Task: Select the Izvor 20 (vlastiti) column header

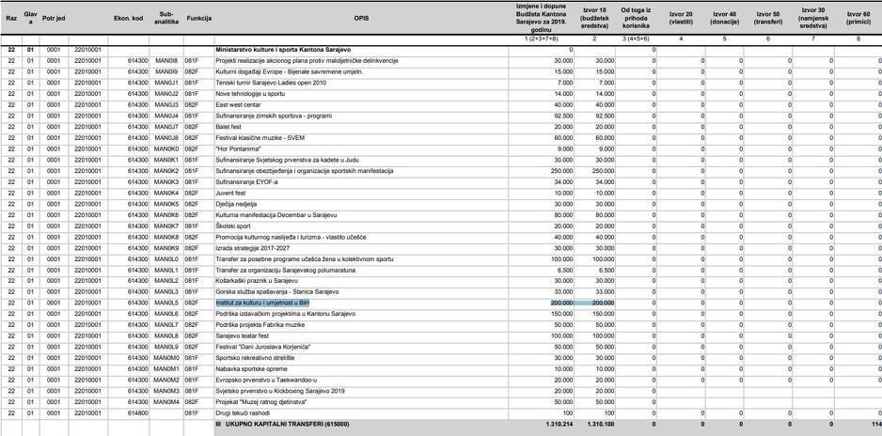Action: click(x=681, y=19)
